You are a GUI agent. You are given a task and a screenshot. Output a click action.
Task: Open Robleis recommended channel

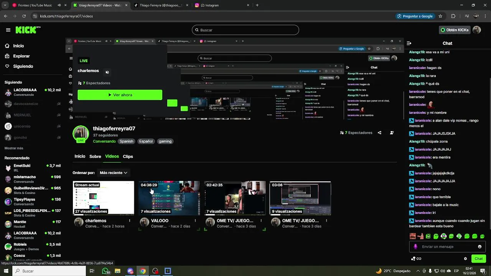(33, 246)
